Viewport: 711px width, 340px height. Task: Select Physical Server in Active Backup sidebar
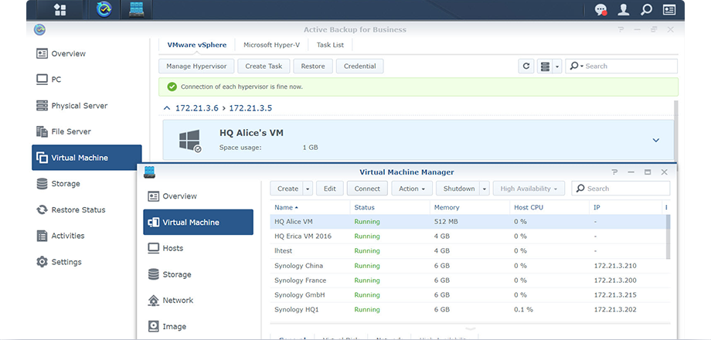tap(87, 106)
